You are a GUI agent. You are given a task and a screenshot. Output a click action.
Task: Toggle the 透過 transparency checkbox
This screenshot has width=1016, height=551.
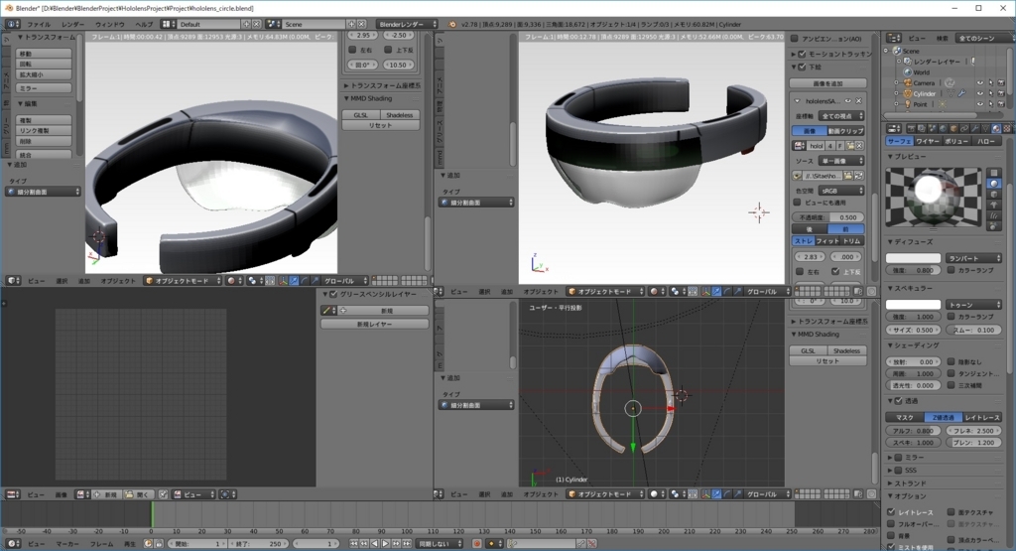point(899,401)
